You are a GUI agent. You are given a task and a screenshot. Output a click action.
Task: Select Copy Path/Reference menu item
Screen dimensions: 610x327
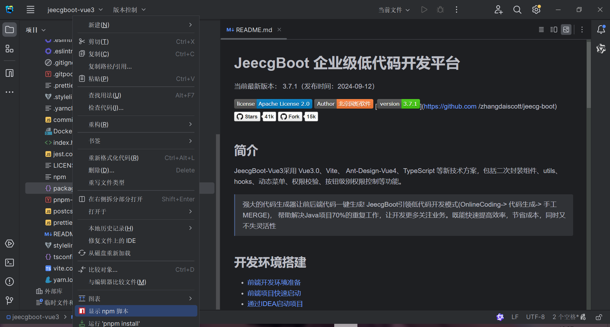136,66
